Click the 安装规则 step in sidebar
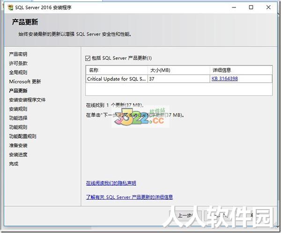The width and height of the screenshot is (281, 233). tap(18, 109)
